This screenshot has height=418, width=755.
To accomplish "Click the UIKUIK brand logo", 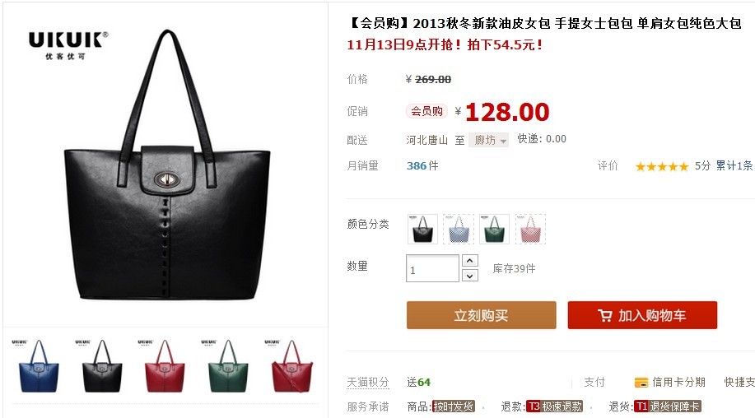I will 68,45.
